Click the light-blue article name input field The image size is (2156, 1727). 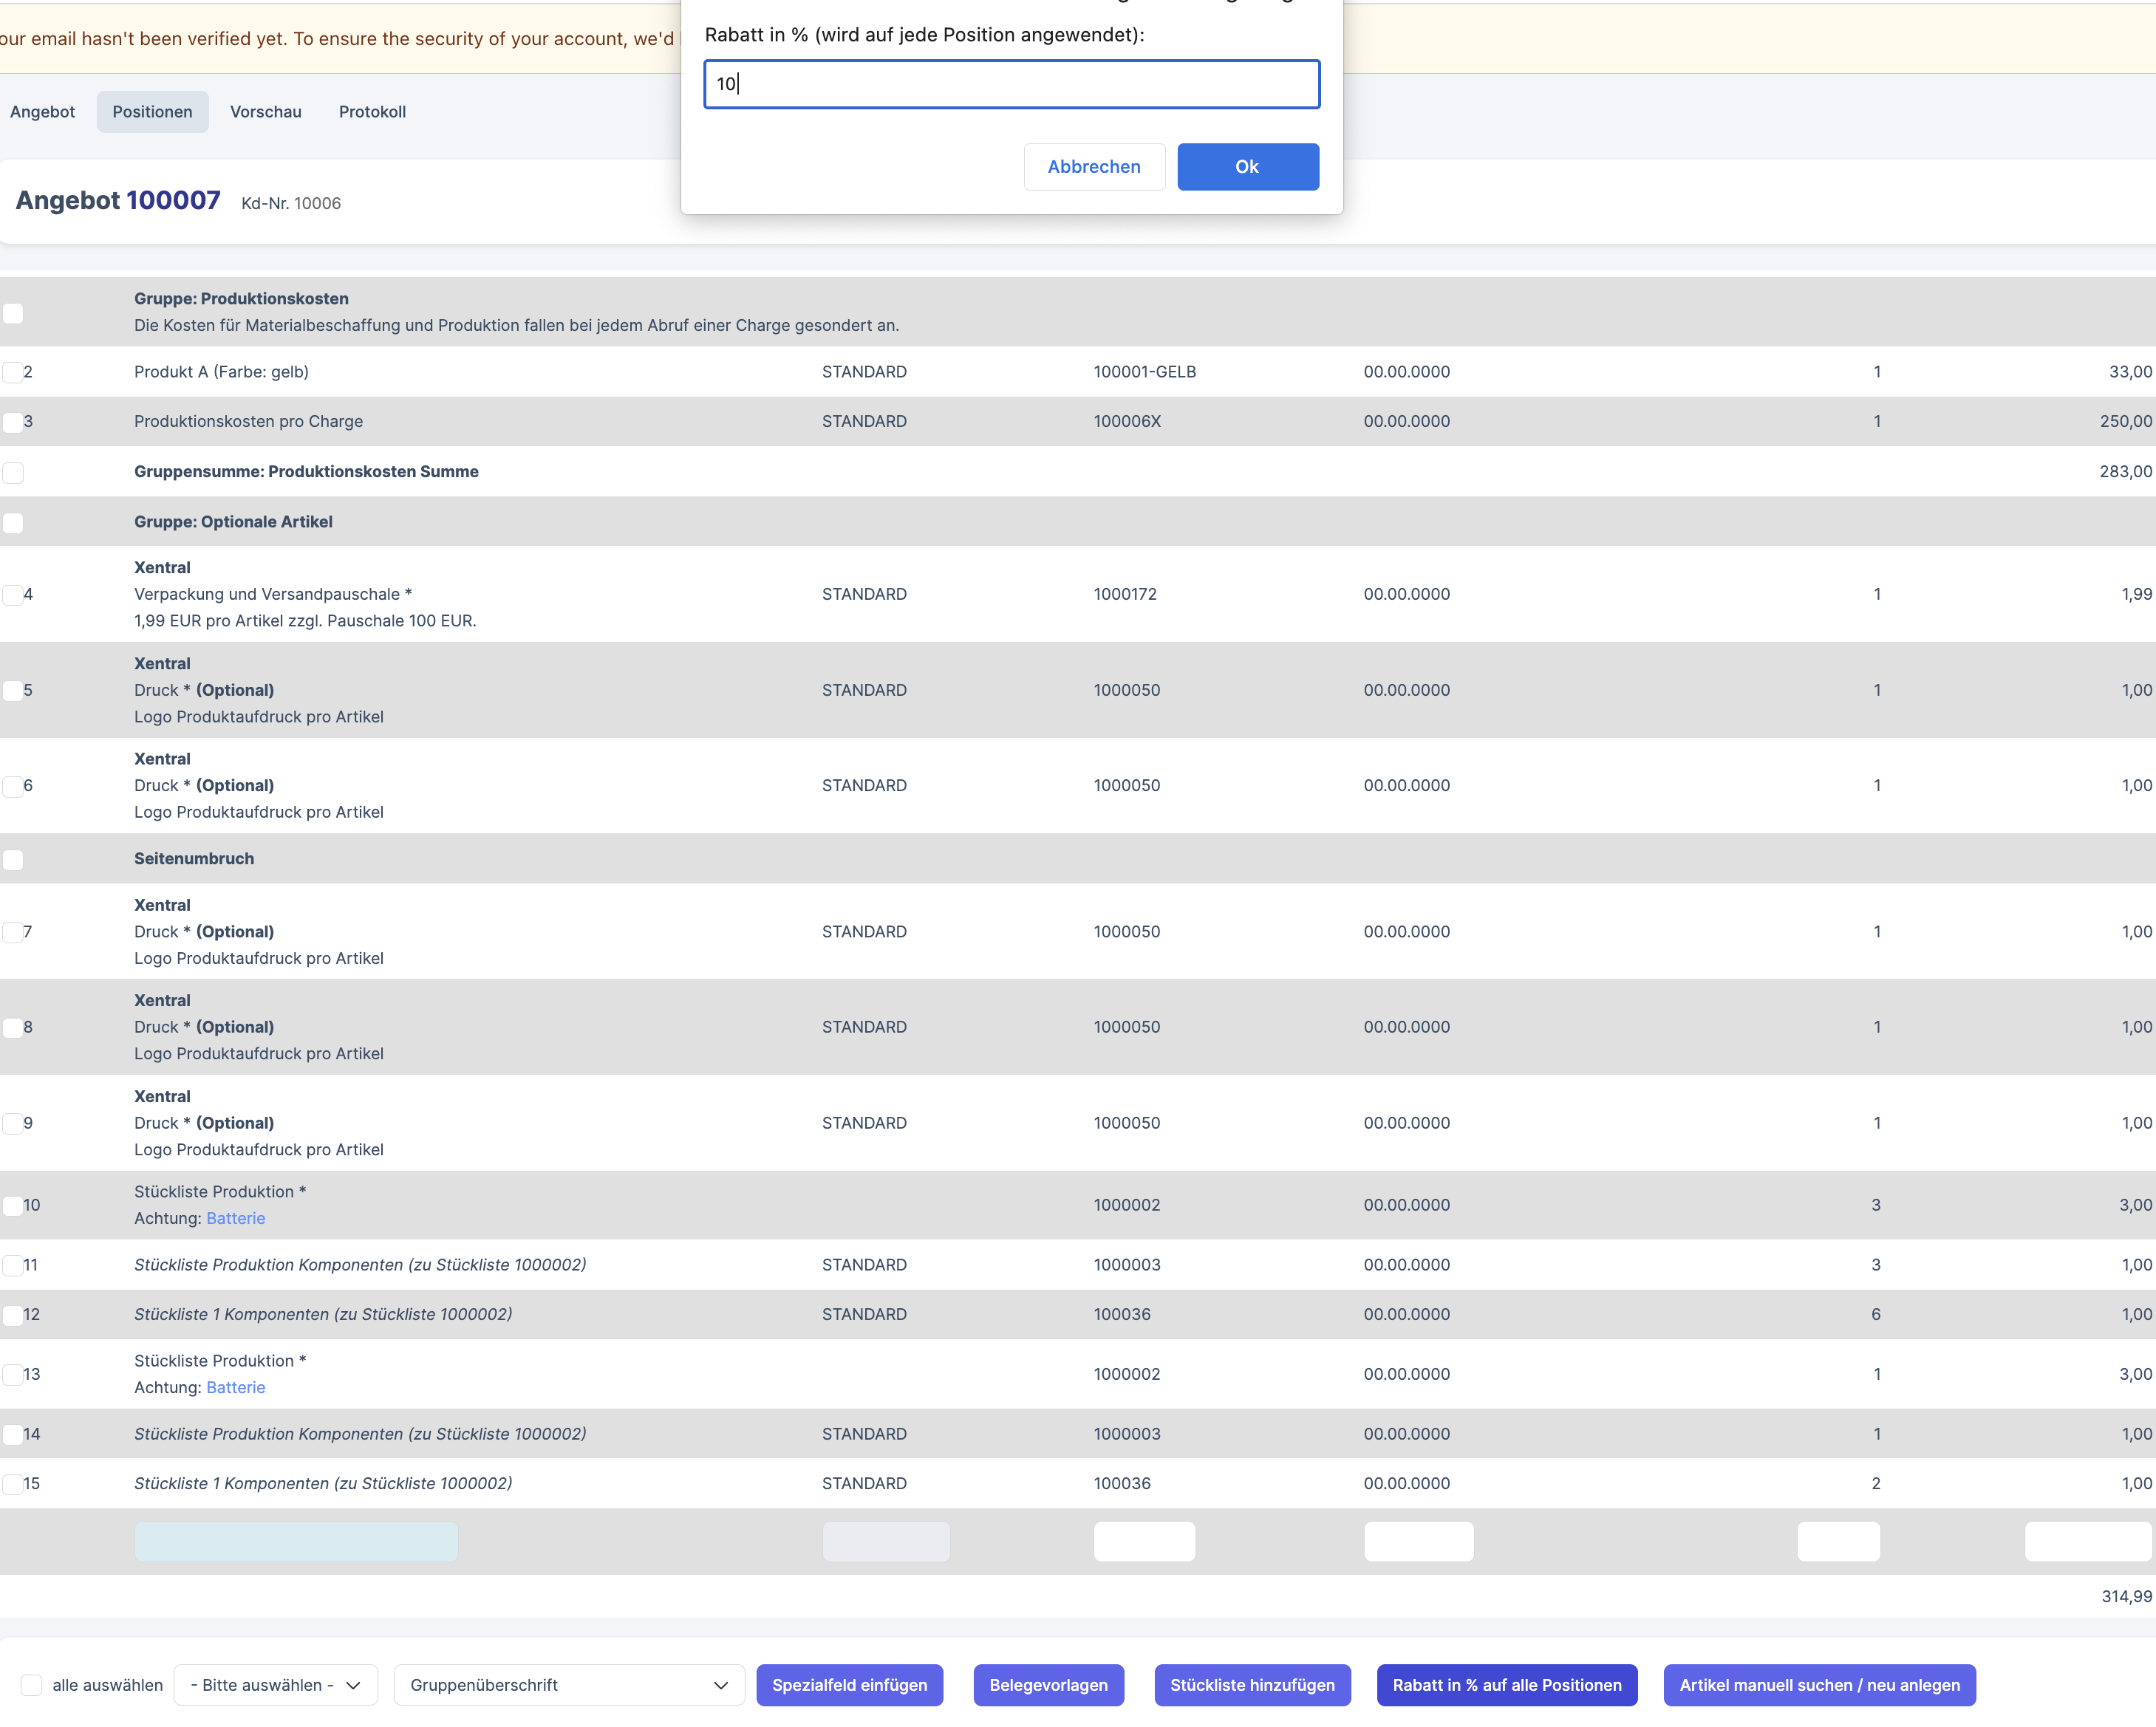point(296,1541)
